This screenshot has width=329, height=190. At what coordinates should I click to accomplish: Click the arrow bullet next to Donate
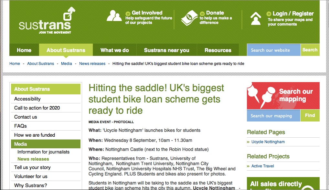[x=202, y=14]
